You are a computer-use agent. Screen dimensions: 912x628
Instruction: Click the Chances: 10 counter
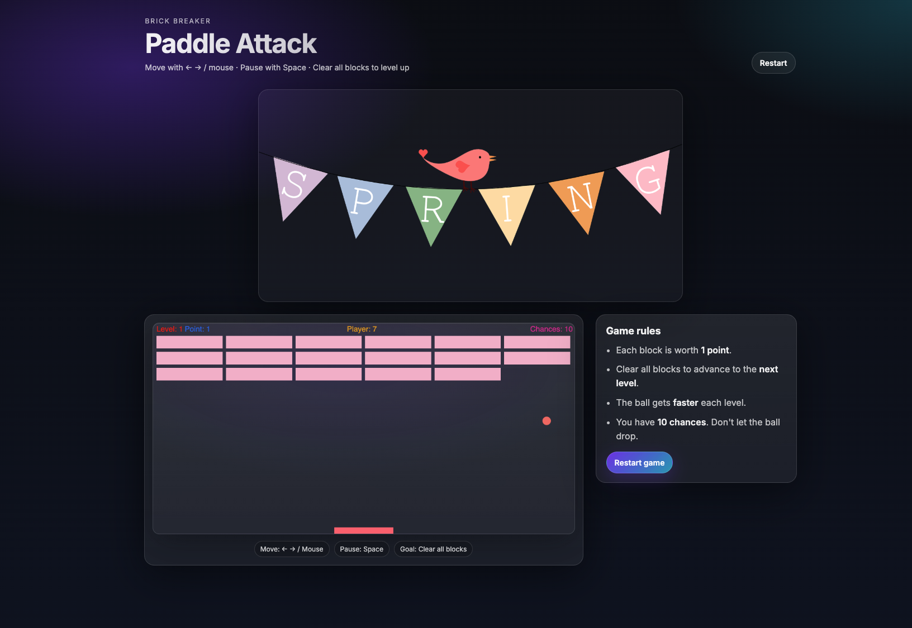(x=551, y=329)
